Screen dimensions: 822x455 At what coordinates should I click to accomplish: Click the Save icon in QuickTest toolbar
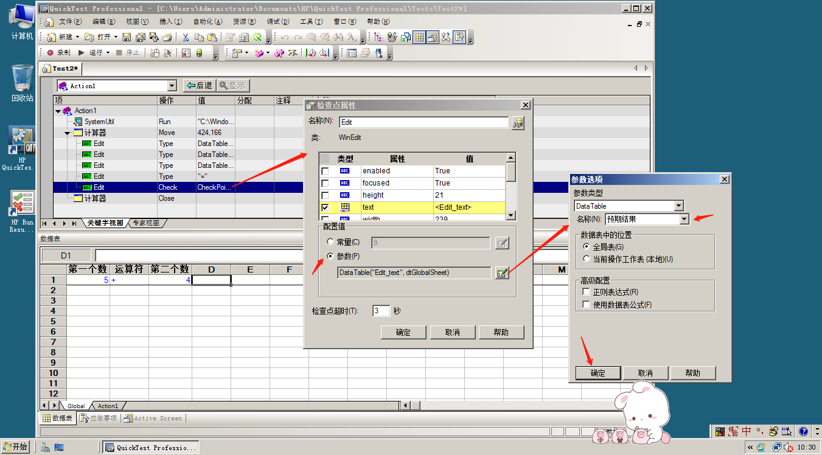(x=127, y=37)
